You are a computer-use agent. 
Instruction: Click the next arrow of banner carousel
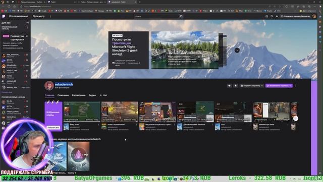point(237,50)
